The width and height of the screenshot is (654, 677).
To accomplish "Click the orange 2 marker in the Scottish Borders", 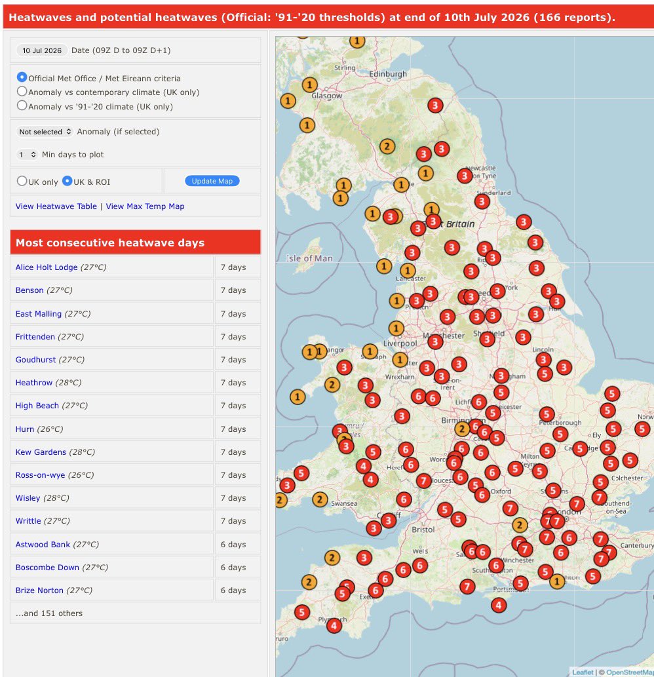I will [x=387, y=147].
